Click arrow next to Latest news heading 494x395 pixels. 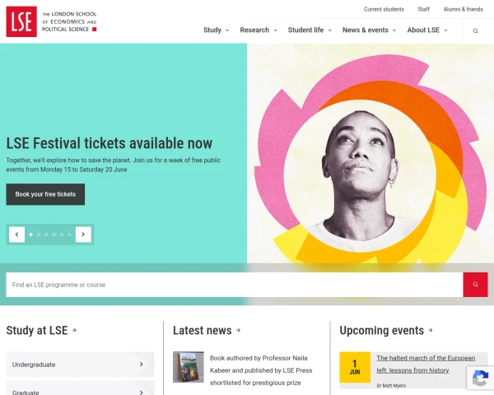coord(238,330)
